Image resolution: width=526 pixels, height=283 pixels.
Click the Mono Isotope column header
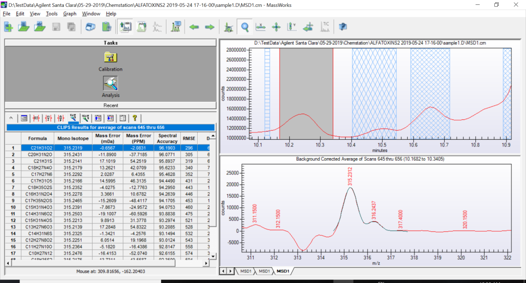(x=73, y=138)
